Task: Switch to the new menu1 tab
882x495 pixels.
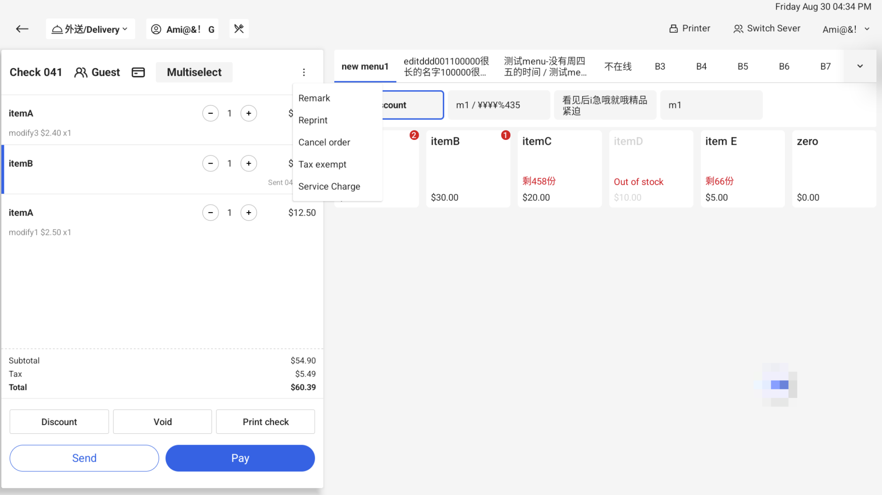Action: 365,66
